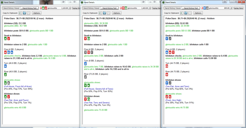Image resolution: width=246 pixels, height=128 pixels.
Task: Click Replay Hand button in leftmost window
Action: [x=76, y=8]
